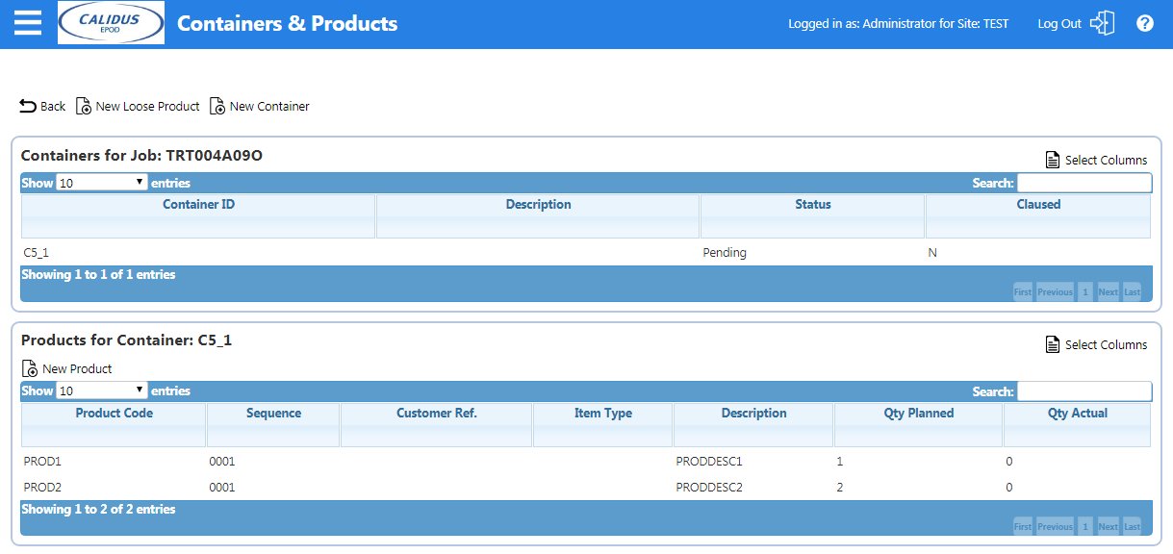Click the Log Out text link
1173x554 pixels.
1059,24
